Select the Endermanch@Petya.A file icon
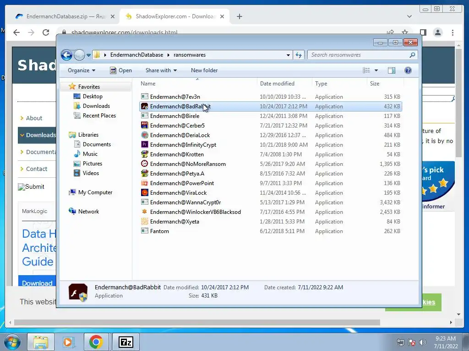The image size is (469, 351). coord(144,173)
